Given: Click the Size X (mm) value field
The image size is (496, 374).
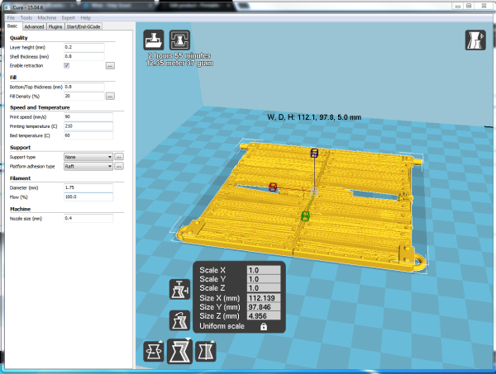Looking at the screenshot, I should (x=264, y=298).
